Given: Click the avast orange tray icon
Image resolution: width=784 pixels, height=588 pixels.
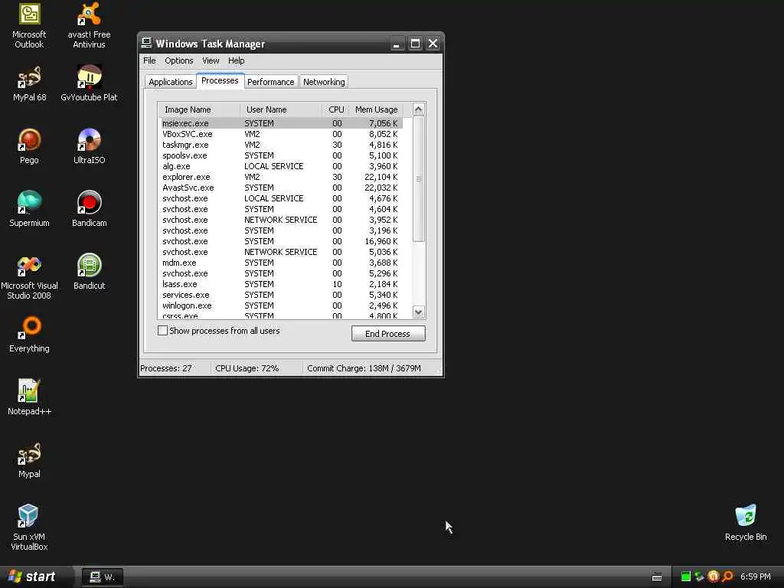Looking at the screenshot, I should point(714,577).
